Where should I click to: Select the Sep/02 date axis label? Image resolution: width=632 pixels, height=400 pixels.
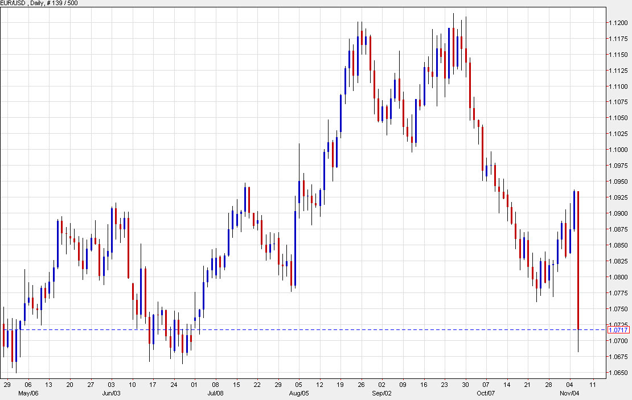pyautogui.click(x=381, y=392)
